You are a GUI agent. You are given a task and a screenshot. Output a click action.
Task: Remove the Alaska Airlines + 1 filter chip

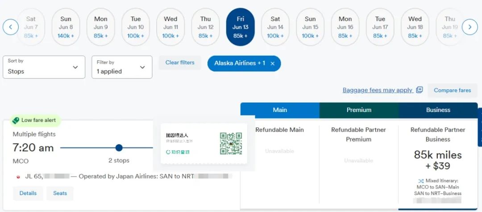tap(272, 63)
